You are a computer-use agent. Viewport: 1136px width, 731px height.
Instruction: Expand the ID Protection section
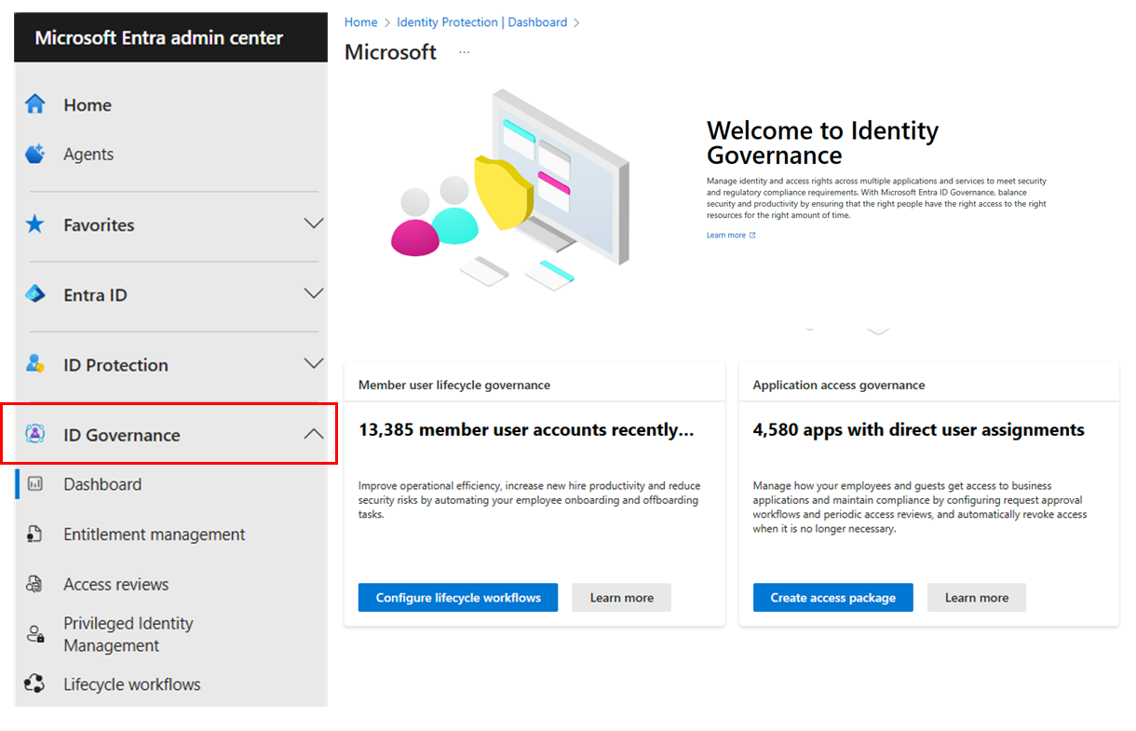pyautogui.click(x=314, y=364)
